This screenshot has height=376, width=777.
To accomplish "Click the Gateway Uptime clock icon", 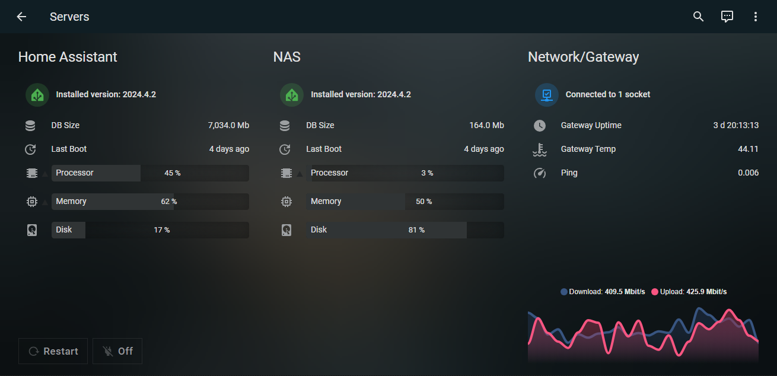I will coord(540,126).
